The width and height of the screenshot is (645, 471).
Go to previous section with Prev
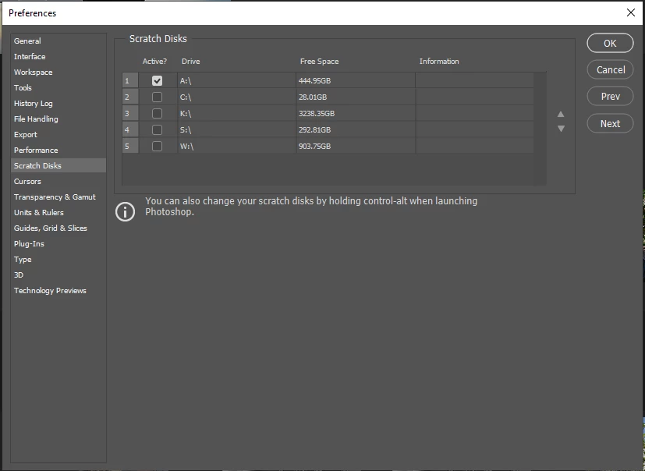[610, 97]
